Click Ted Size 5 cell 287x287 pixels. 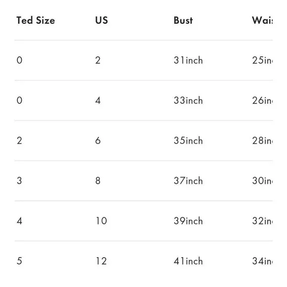click(x=19, y=261)
